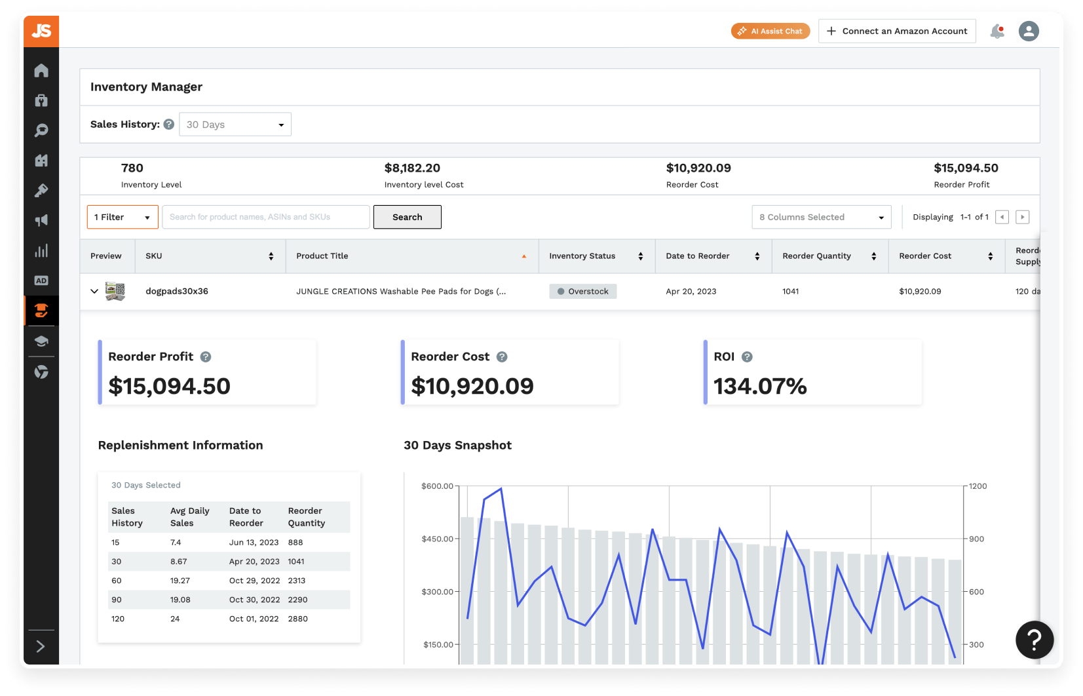
Task: Sort by Product Title arrow
Action: (x=524, y=256)
